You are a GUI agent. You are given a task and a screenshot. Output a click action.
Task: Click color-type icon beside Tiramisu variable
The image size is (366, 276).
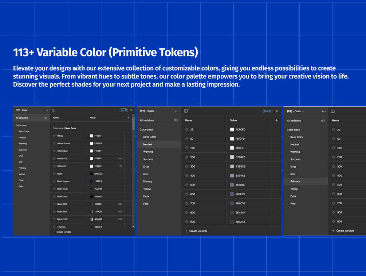[x=54, y=227]
